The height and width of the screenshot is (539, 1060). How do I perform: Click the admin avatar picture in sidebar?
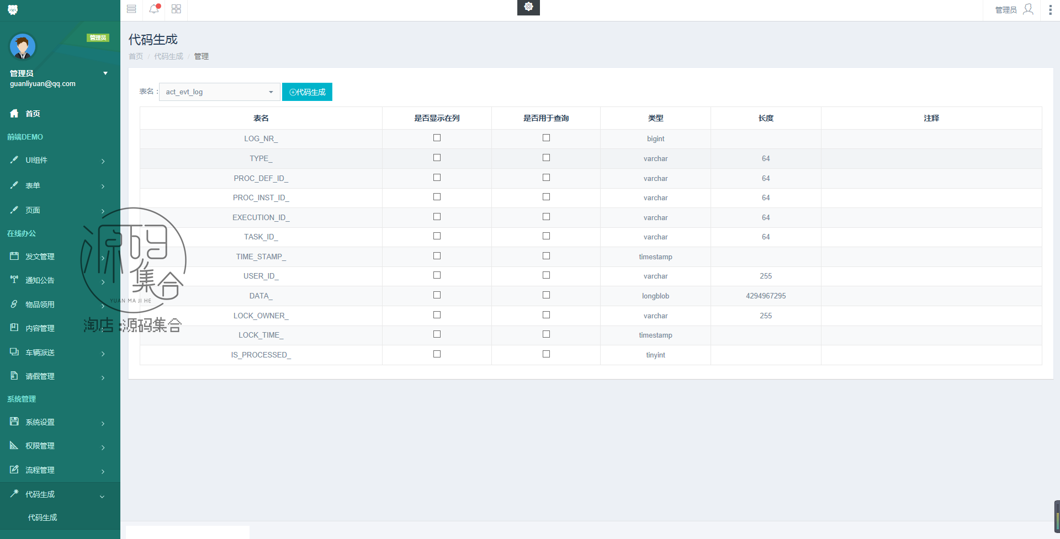(23, 46)
